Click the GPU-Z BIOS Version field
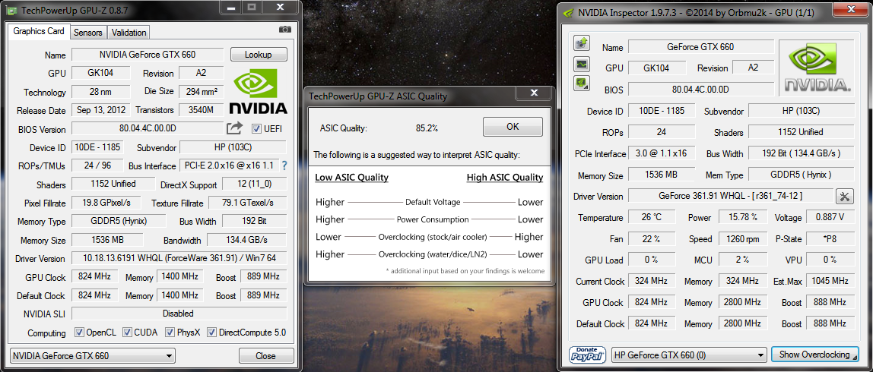The width and height of the screenshot is (873, 372). point(148,128)
